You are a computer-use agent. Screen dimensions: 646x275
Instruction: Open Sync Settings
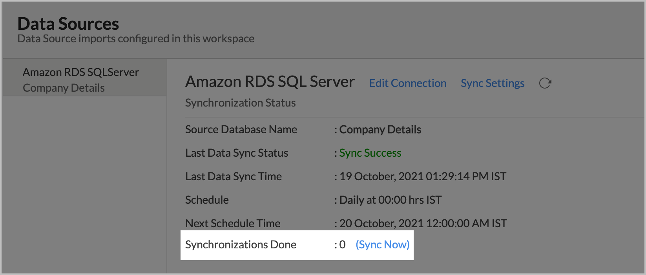click(493, 83)
